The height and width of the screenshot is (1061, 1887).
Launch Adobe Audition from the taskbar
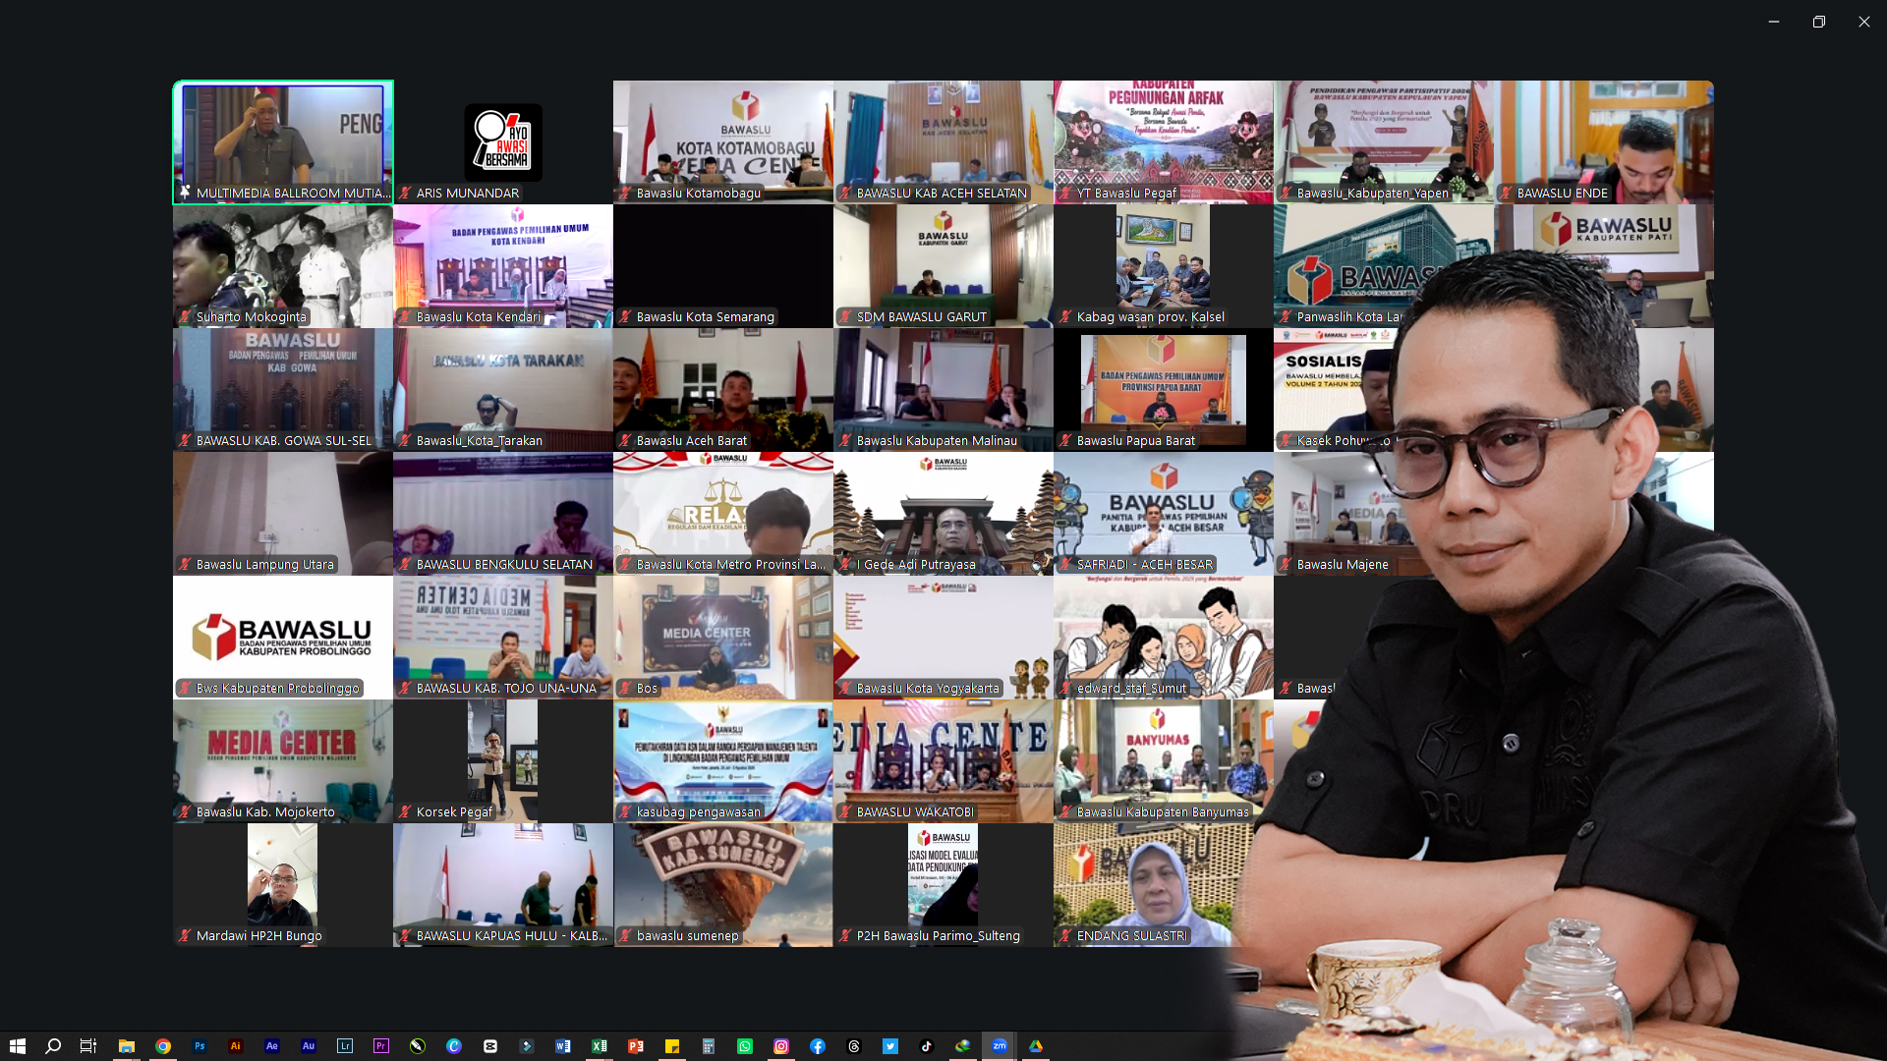[x=309, y=1046]
